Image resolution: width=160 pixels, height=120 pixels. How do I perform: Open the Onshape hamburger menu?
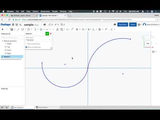(13, 25)
